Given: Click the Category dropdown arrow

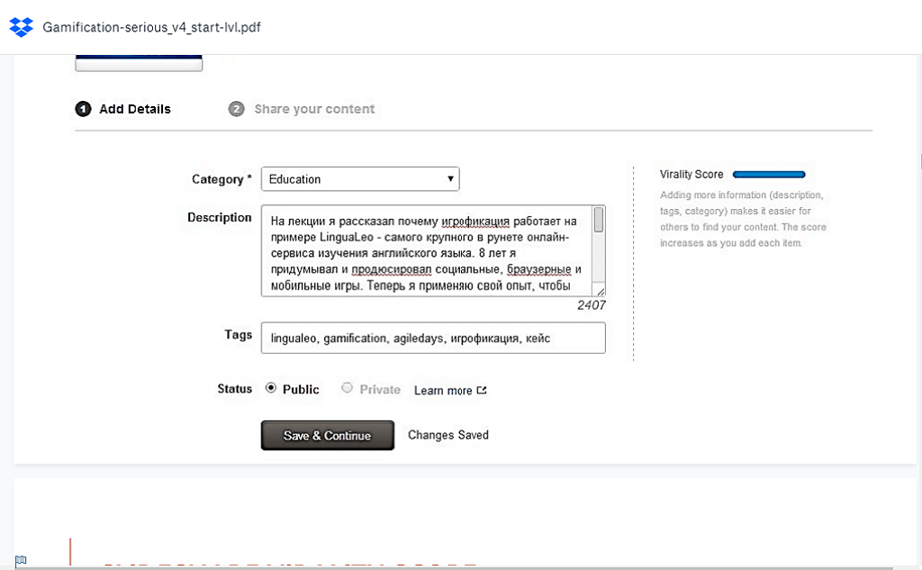Looking at the screenshot, I should point(450,179).
